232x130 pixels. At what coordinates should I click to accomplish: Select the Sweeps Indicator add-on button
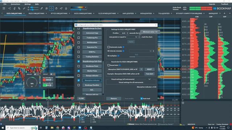point(92,75)
